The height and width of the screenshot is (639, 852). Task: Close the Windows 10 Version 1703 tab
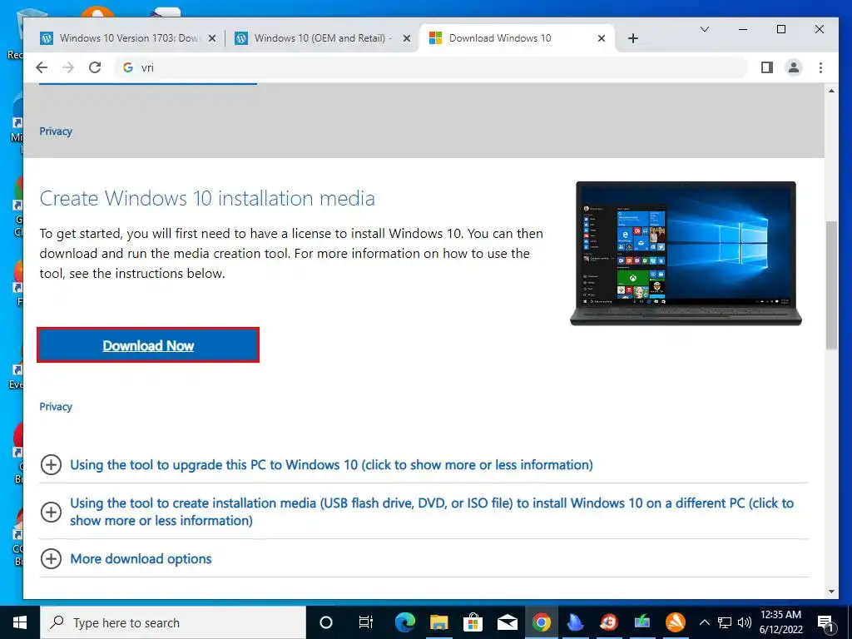tap(212, 38)
